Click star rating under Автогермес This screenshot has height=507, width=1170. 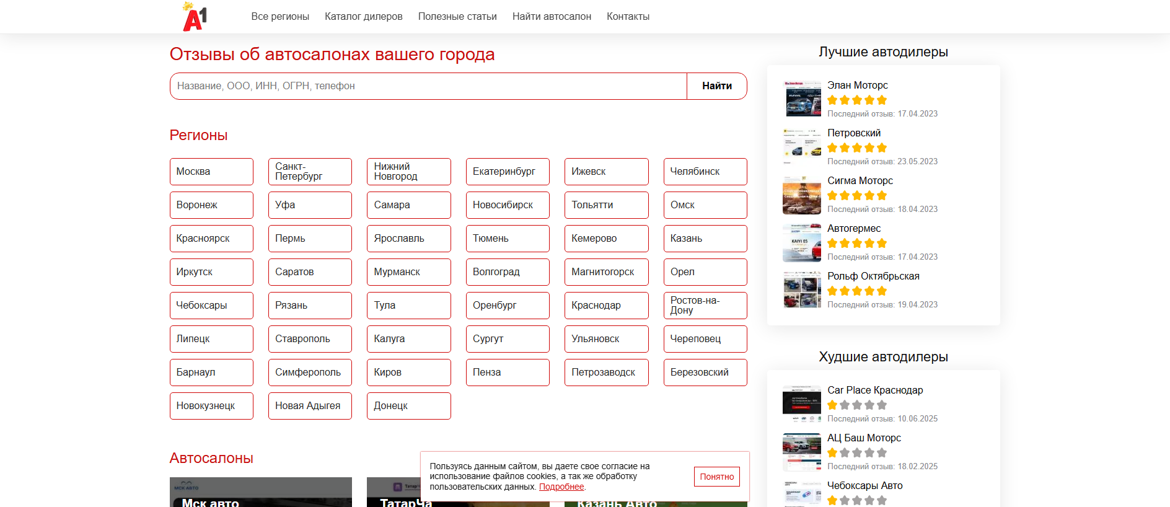(857, 244)
